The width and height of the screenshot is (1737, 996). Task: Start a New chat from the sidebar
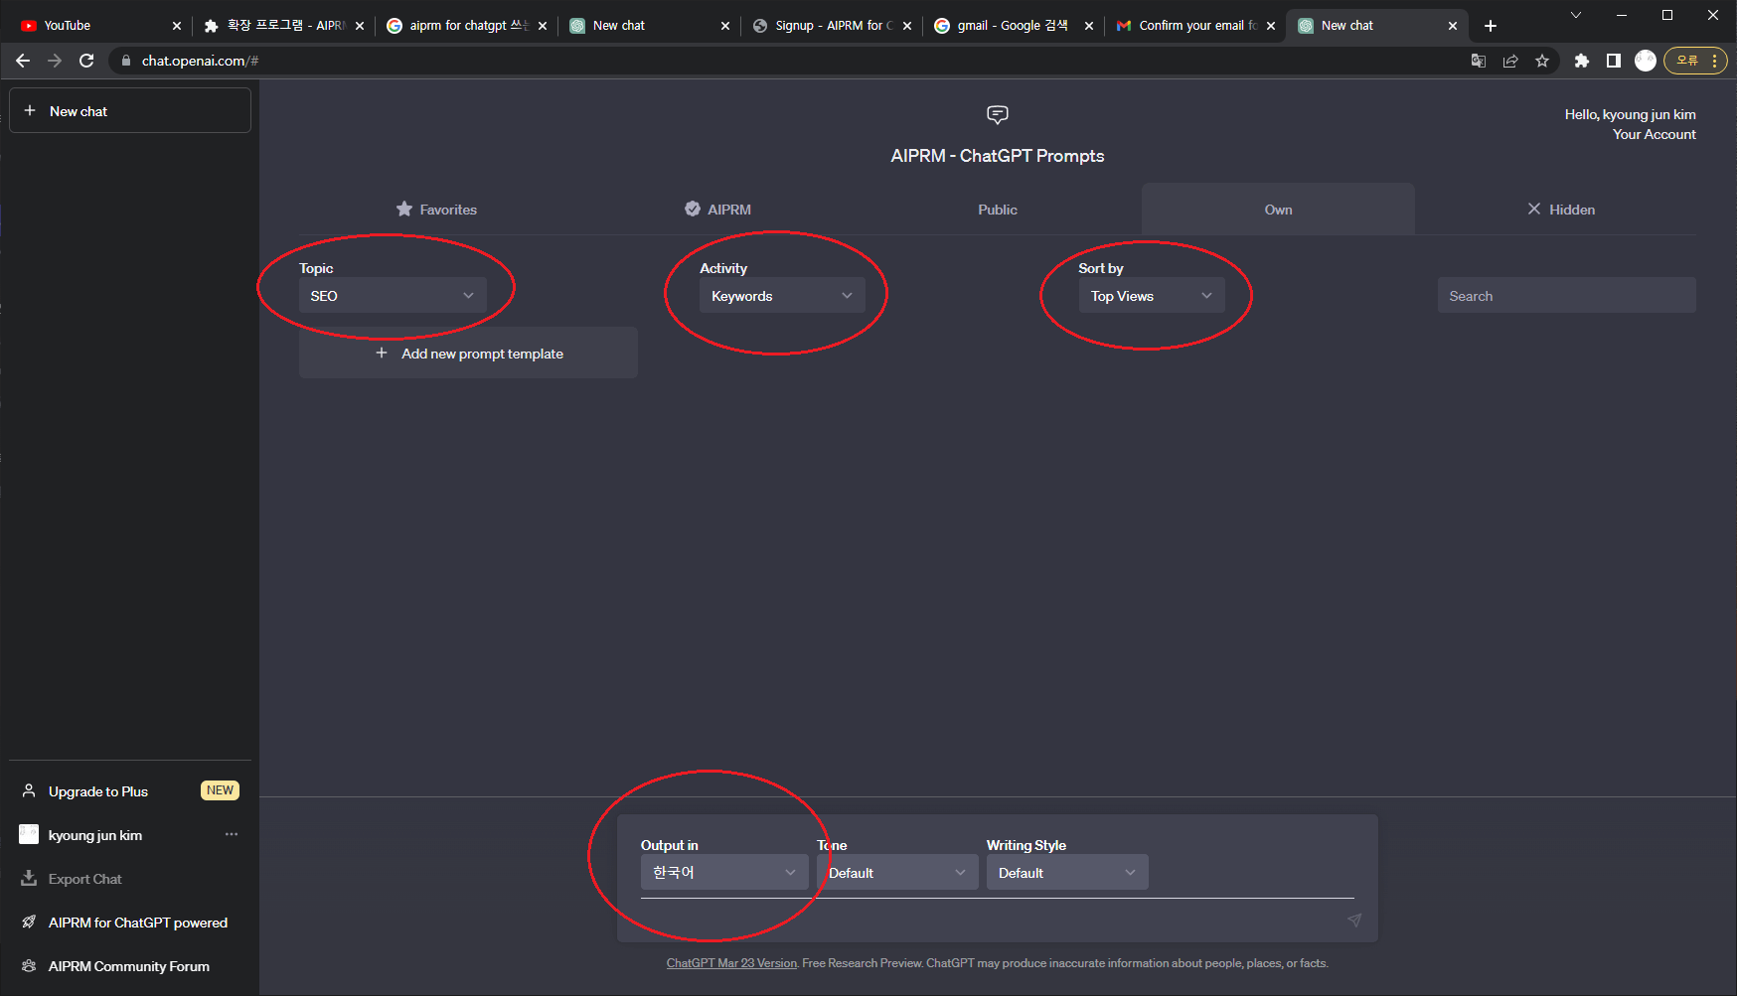(130, 110)
